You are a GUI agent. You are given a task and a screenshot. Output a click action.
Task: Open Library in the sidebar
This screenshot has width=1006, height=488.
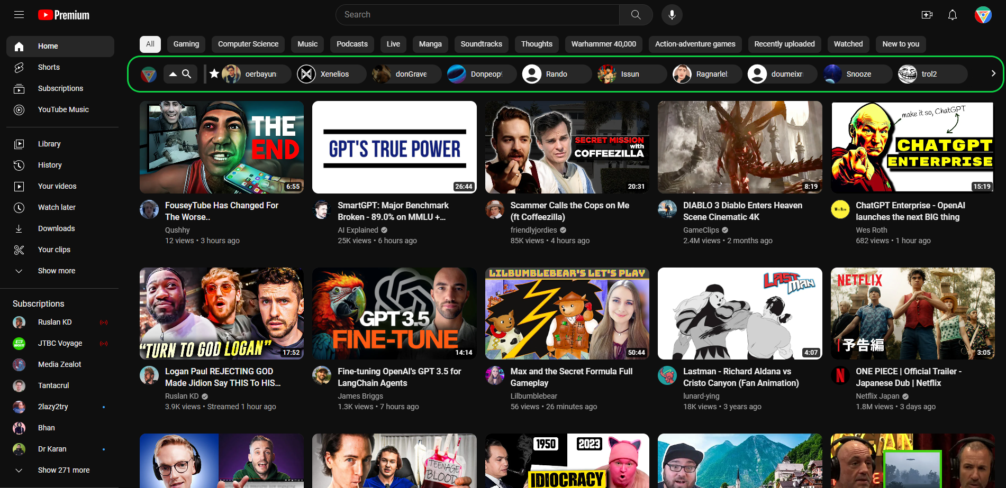60,144
